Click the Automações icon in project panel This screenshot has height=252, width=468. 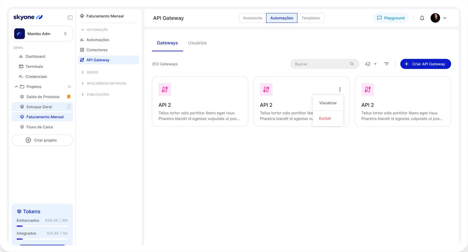(82, 40)
